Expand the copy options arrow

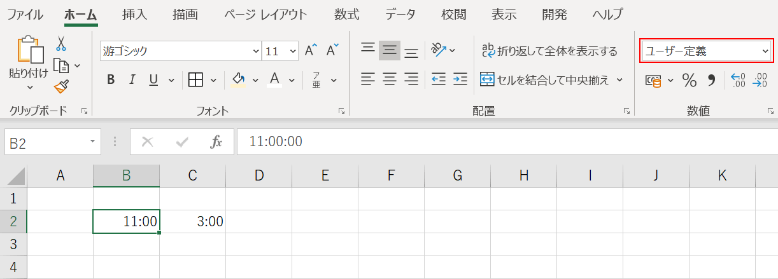click(x=78, y=65)
